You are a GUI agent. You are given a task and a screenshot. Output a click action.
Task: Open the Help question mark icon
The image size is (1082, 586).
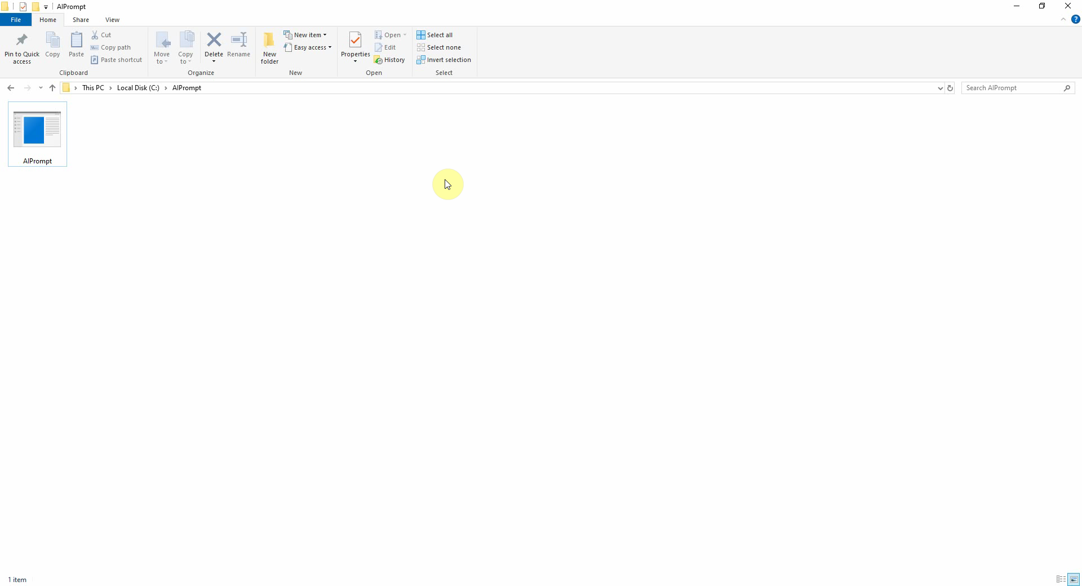[x=1075, y=19]
